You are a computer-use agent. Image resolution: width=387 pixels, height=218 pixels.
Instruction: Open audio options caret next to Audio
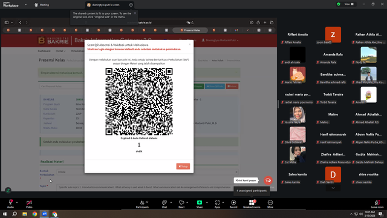[17, 202]
